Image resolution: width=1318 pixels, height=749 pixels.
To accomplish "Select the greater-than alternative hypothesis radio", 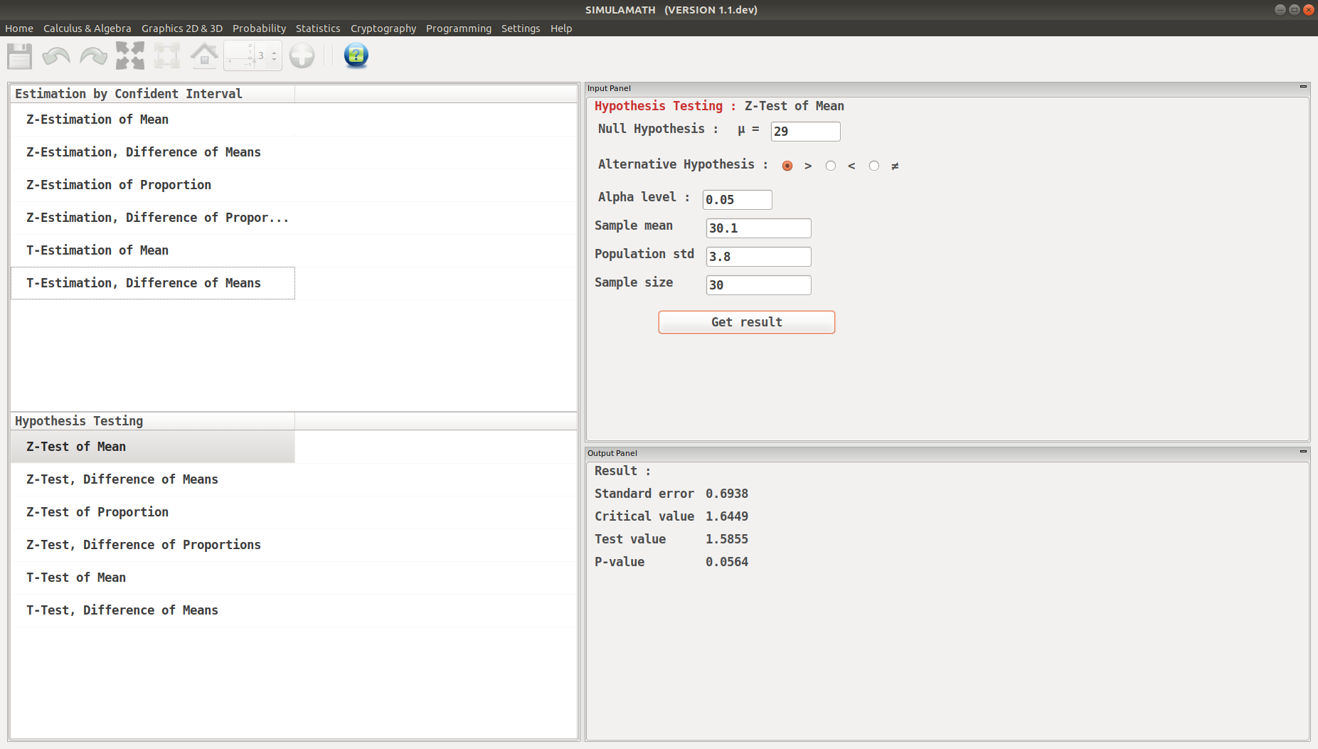I will [787, 166].
